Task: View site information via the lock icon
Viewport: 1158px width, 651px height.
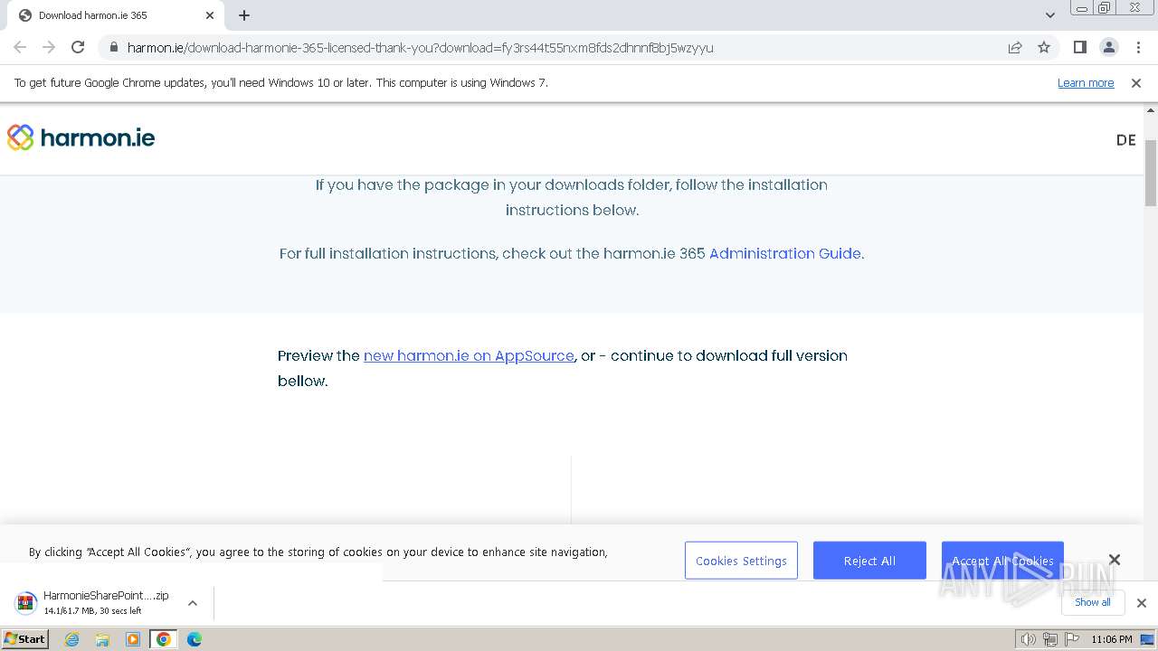Action: click(x=113, y=47)
